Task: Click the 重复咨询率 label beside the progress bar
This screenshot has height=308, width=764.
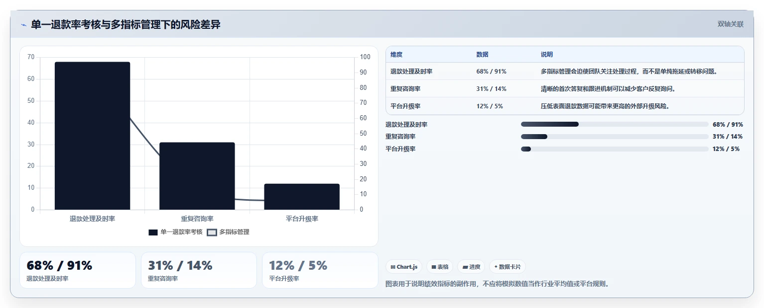Action: [400, 137]
